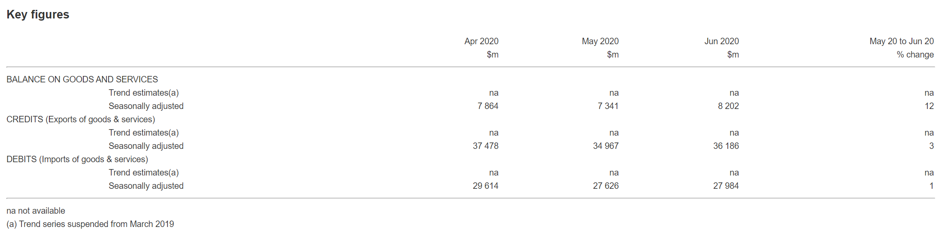Click the Jun 2020 balance value 8 202

(x=728, y=106)
